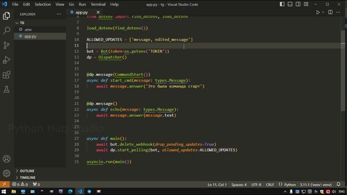Open notifications bell in status bar
This screenshot has height=195, width=347.
pyautogui.click(x=338, y=184)
